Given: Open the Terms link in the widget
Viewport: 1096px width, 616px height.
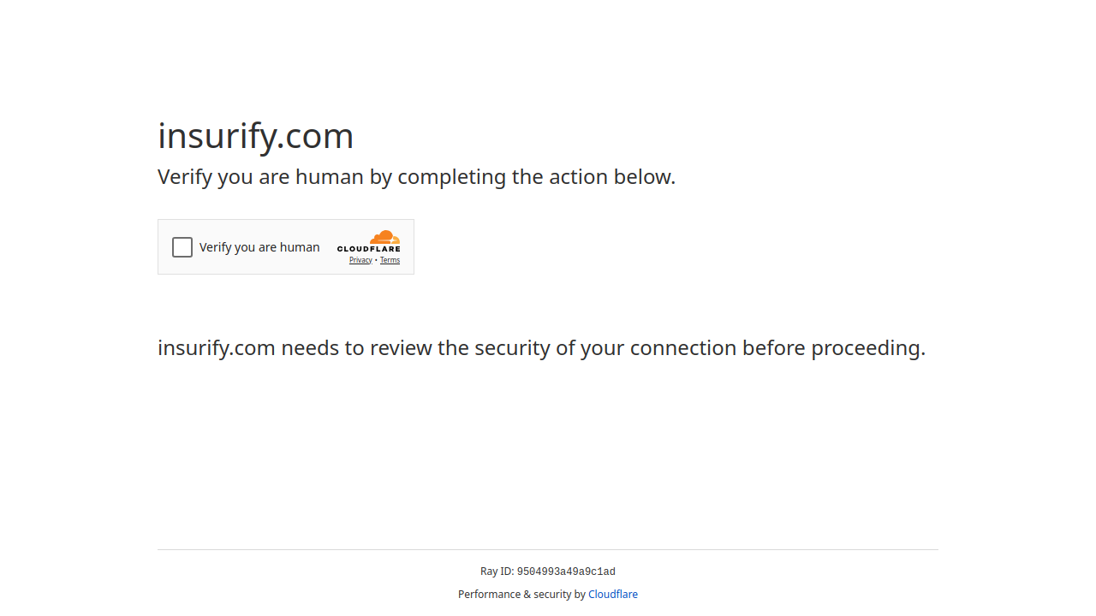Looking at the screenshot, I should coord(390,260).
